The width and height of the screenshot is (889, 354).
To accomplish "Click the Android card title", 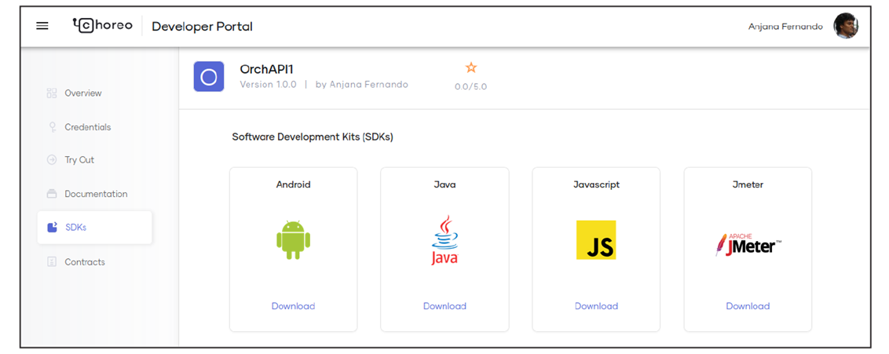I will (x=293, y=184).
